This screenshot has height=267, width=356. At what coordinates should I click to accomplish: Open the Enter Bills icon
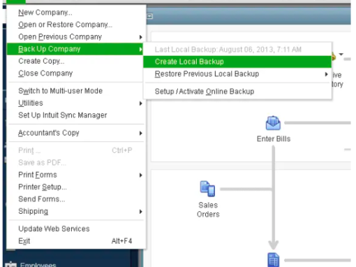coord(273,123)
